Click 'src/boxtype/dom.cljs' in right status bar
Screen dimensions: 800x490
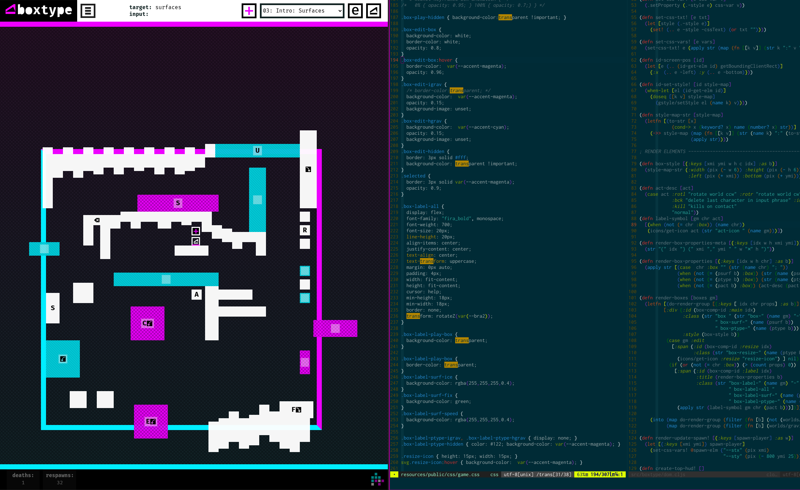click(x=658, y=474)
